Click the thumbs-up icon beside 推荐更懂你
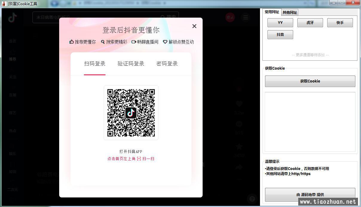The image size is (361, 207). (x=71, y=42)
